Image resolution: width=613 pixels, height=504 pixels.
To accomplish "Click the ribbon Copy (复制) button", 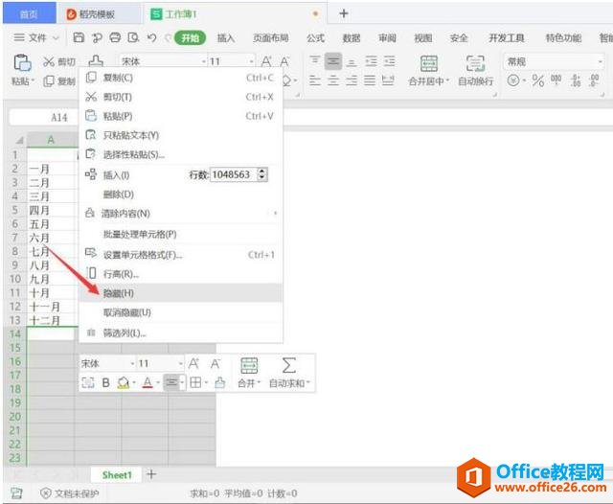I will [x=59, y=80].
